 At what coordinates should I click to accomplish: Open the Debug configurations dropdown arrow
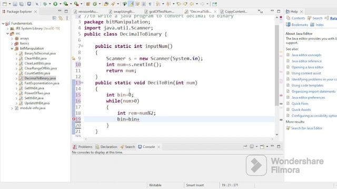tap(49, 4)
